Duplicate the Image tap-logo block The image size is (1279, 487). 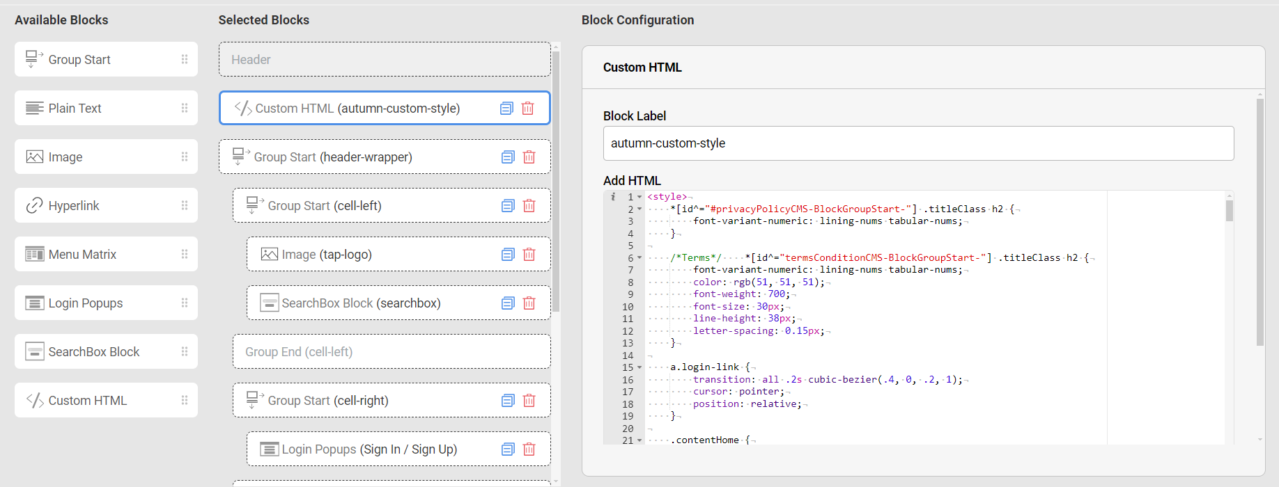coord(508,255)
